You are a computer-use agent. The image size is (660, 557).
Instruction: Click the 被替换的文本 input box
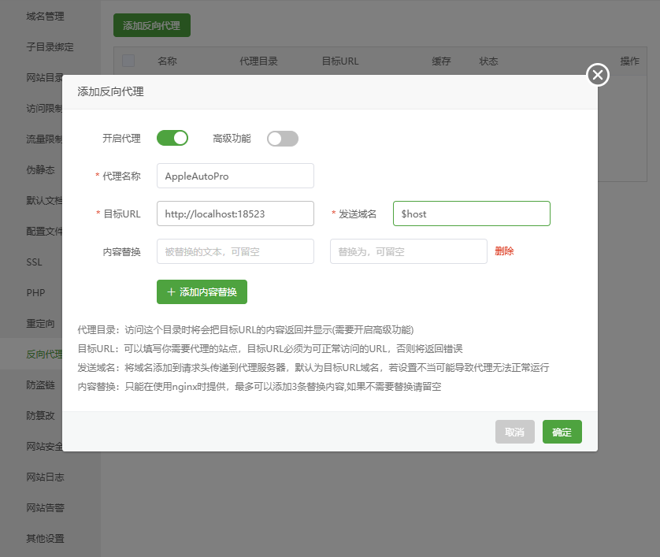tap(235, 251)
